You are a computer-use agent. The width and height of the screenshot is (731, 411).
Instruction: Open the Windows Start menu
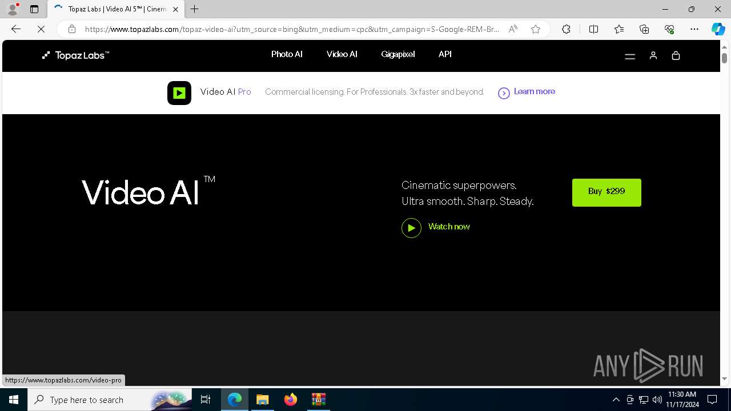pos(14,400)
